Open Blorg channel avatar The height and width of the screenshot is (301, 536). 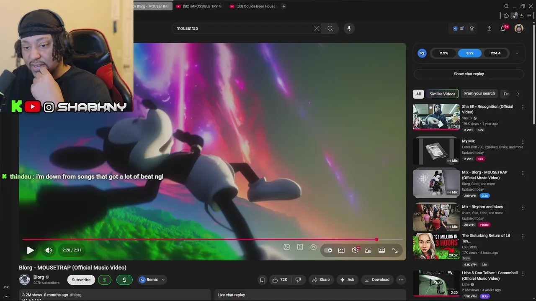coord(25,280)
